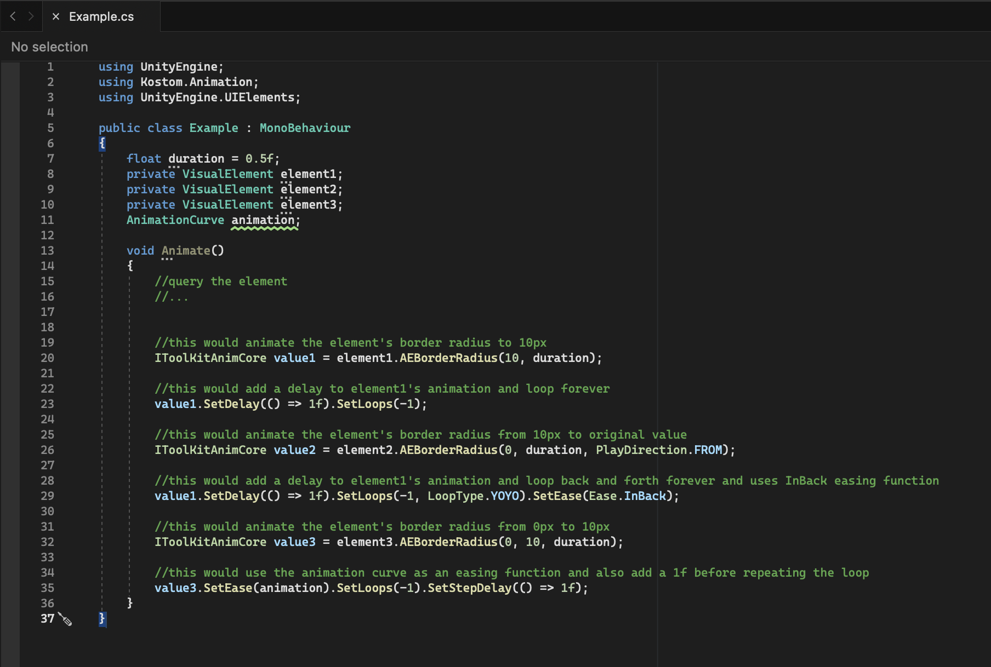Click the SetStepDelay method call
The image size is (991, 667).
(x=469, y=588)
